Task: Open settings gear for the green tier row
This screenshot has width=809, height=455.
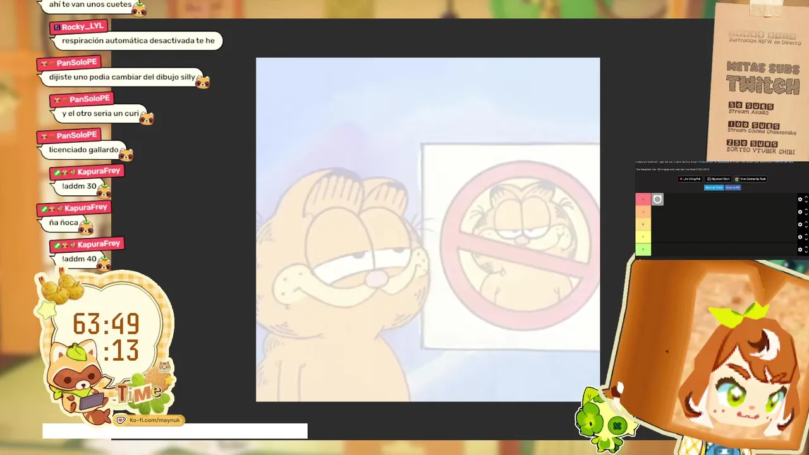Action: click(800, 250)
